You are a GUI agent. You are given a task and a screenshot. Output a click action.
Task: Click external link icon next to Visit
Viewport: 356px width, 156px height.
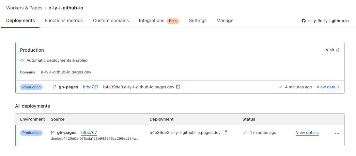(338, 50)
